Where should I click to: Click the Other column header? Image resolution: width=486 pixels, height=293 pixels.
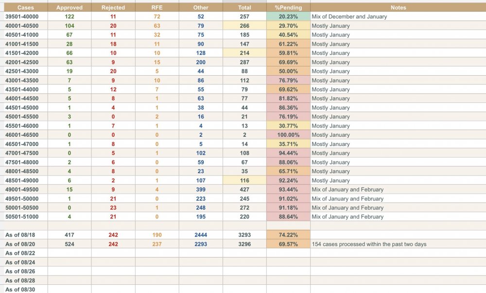point(201,8)
